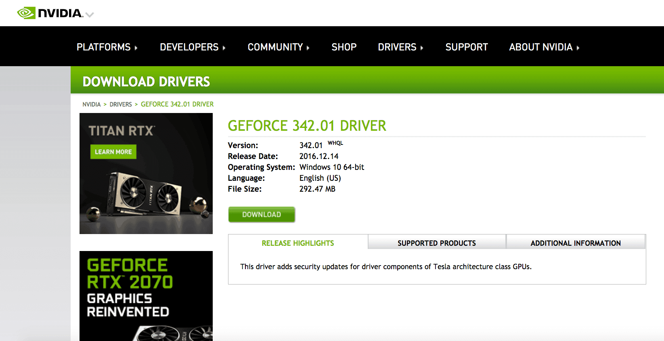Click the GeForce 342.01 Driver heading
This screenshot has width=664, height=341.
click(307, 126)
